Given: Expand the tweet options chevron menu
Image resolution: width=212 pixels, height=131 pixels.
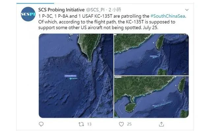Looking at the screenshot, I should click(x=187, y=10).
